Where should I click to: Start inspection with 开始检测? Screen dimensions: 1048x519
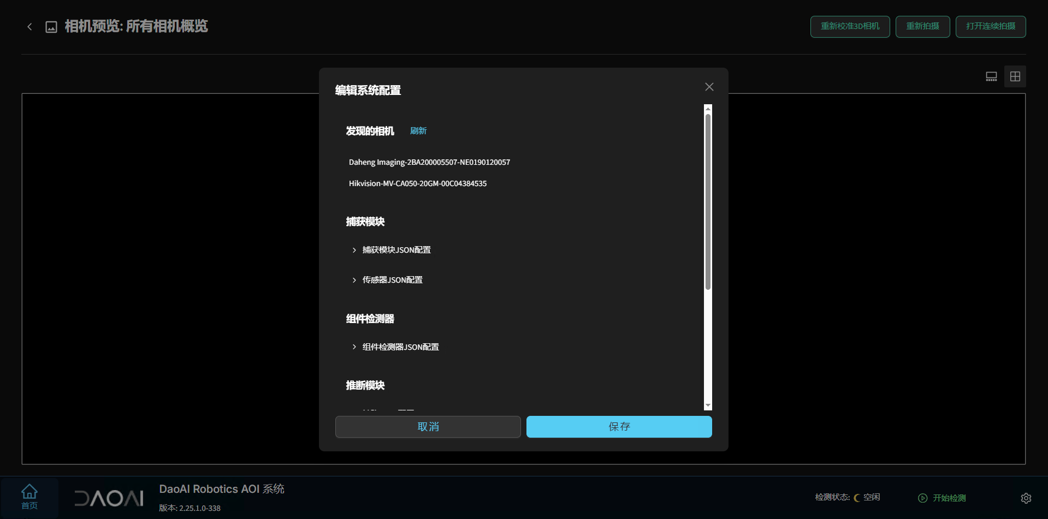pyautogui.click(x=942, y=498)
